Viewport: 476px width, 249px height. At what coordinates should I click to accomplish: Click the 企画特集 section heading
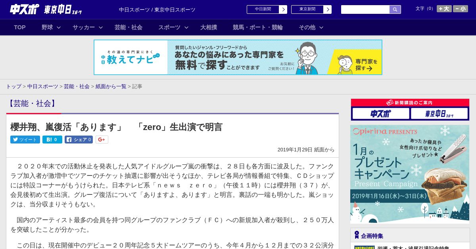click(x=372, y=236)
